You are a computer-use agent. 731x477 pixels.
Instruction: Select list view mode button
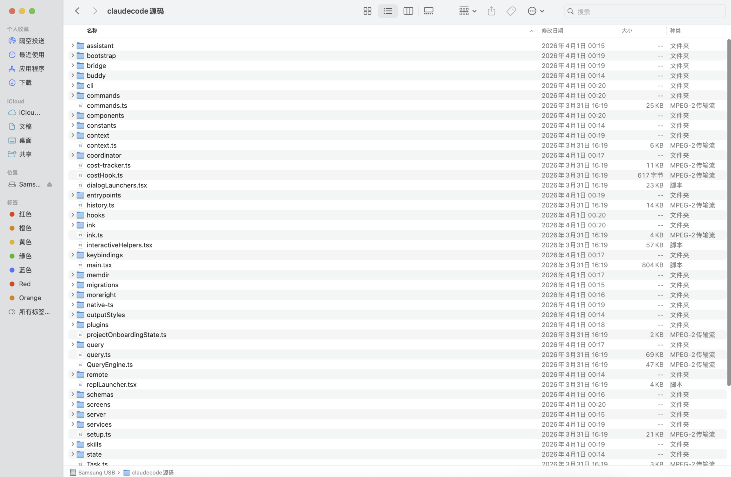(x=387, y=11)
